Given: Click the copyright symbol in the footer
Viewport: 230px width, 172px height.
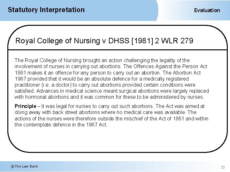Looking at the screenshot, I should (12, 166).
